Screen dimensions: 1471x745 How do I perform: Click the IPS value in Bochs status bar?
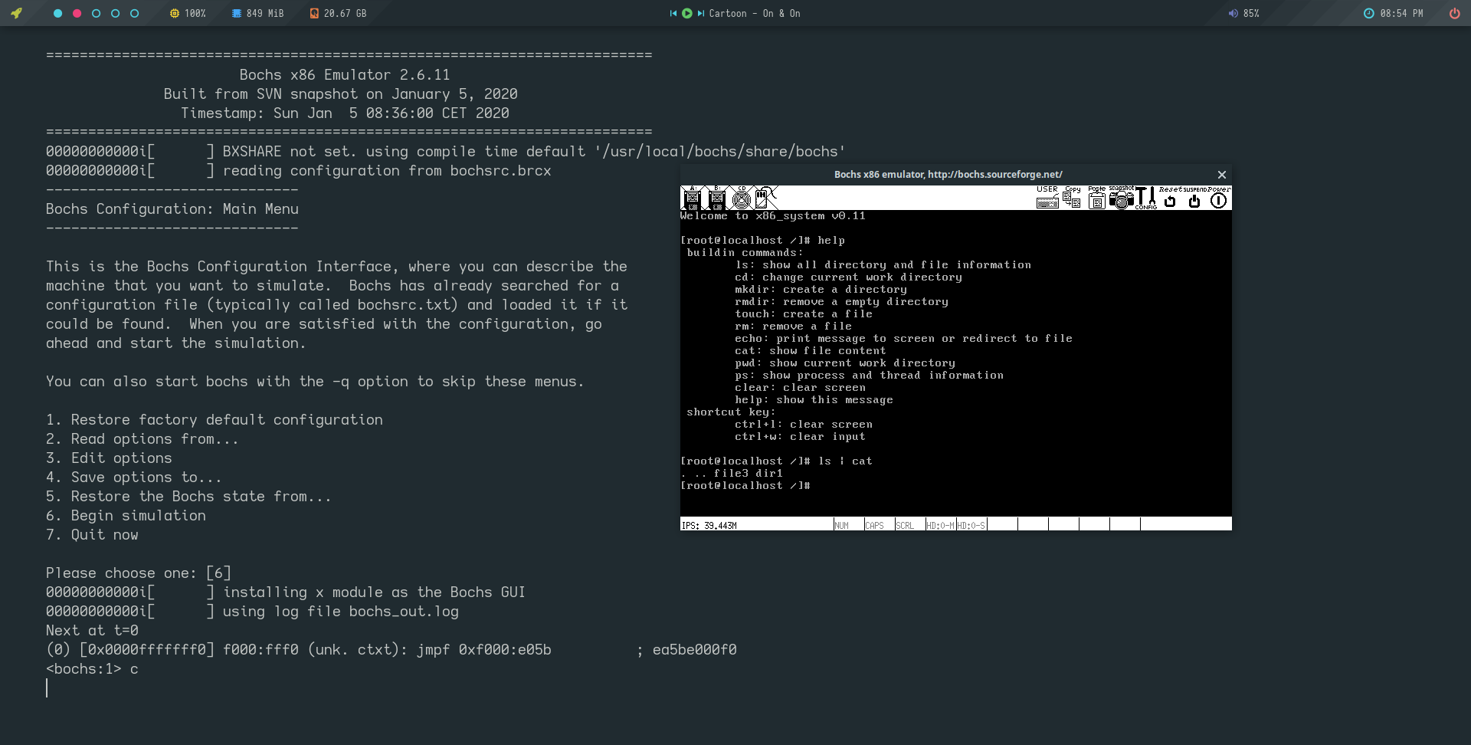click(x=709, y=525)
